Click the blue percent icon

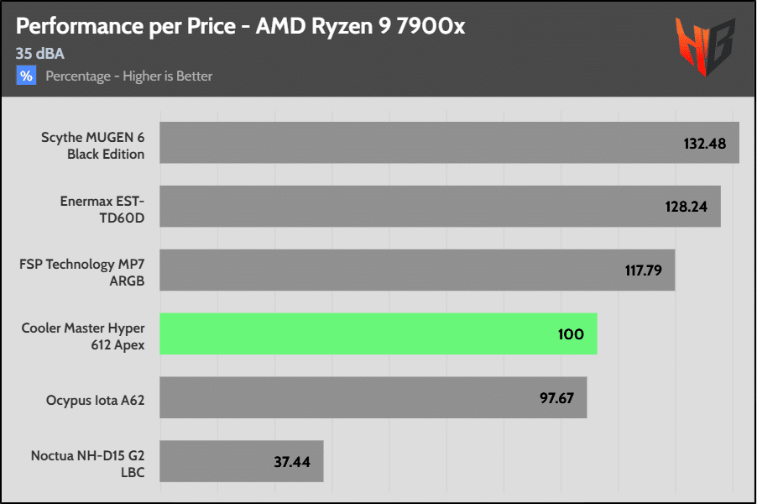[26, 76]
